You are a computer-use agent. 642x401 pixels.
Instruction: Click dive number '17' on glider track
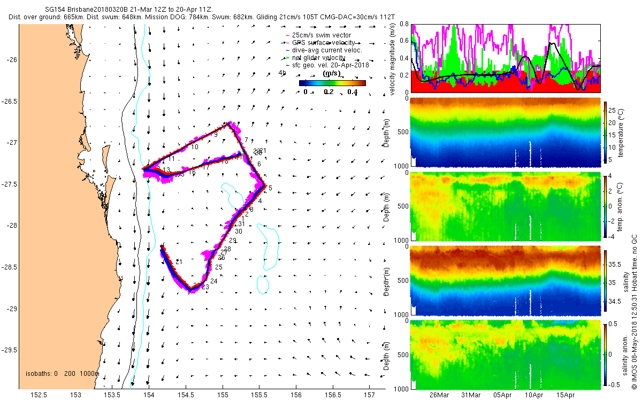tap(205, 167)
